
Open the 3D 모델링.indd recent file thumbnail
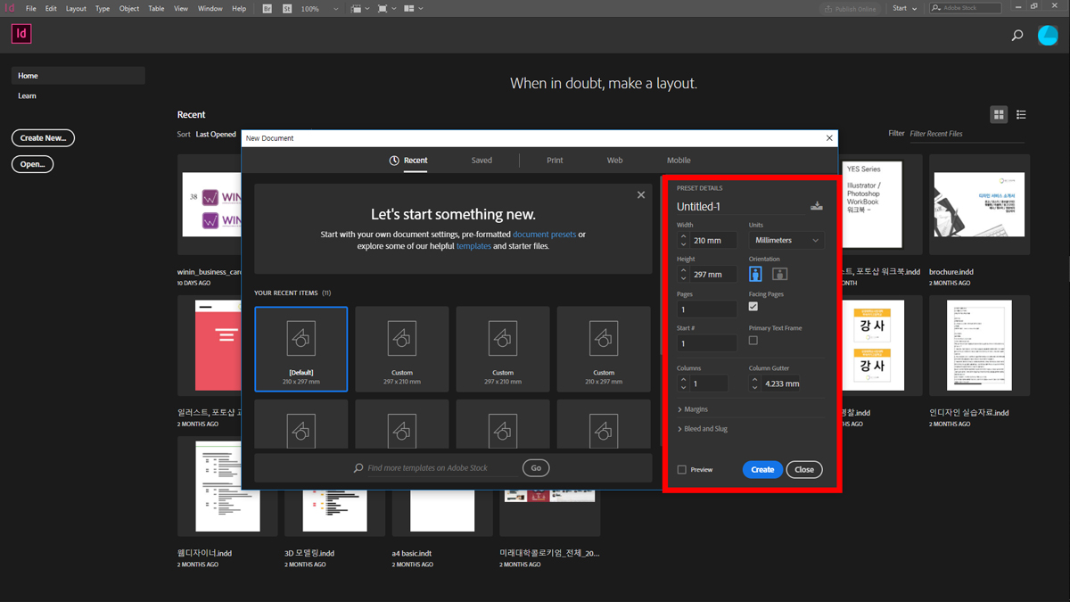pyautogui.click(x=335, y=511)
